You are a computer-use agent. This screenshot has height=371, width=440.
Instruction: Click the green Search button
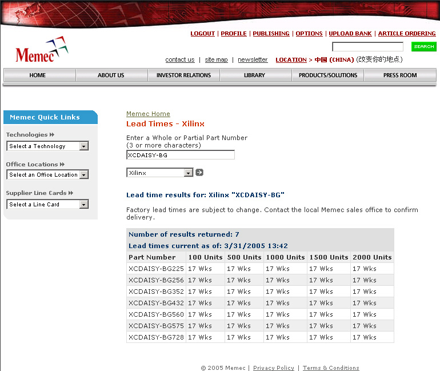(x=423, y=47)
